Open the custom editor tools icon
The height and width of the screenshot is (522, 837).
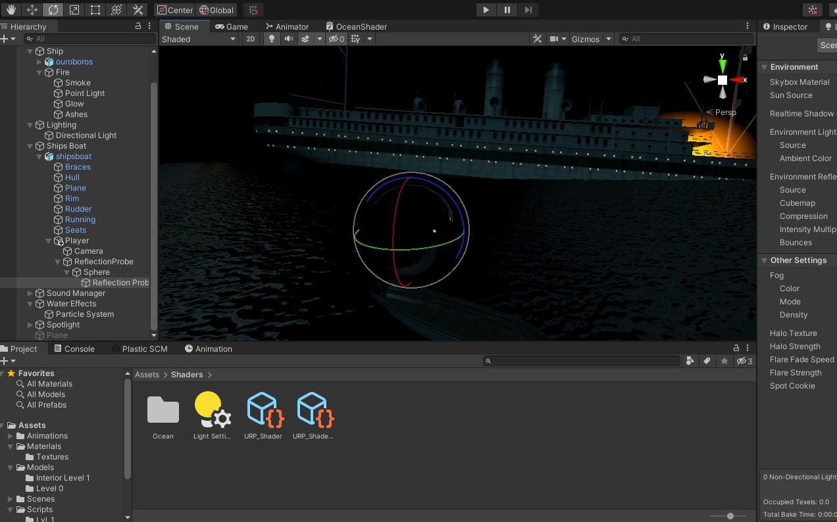pos(138,10)
